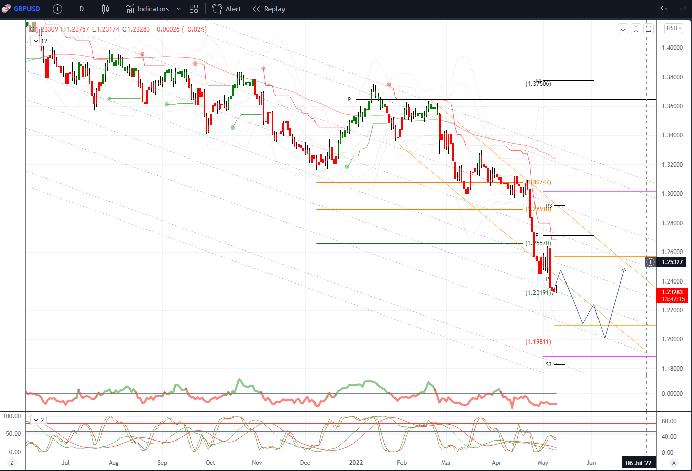The width and height of the screenshot is (692, 471).
Task: Click the 06 Jul '22 date label
Action: tap(639, 463)
